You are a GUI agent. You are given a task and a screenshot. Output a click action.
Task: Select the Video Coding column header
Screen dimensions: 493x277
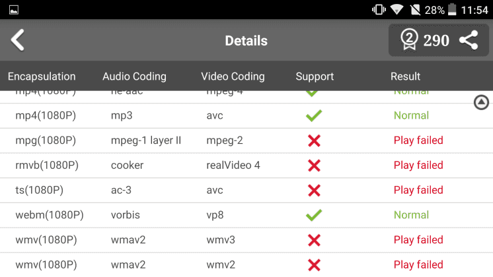tap(233, 77)
